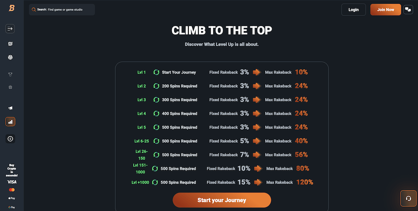Viewport: 418px width, 211px height.
Task: Open the casino slots sidebar icon
Action: (x=11, y=44)
